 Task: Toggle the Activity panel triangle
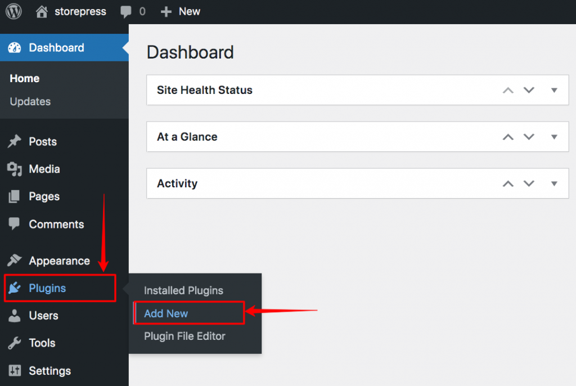pos(554,183)
